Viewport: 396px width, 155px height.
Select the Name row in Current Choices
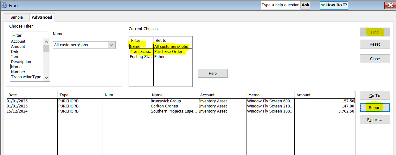coord(161,47)
